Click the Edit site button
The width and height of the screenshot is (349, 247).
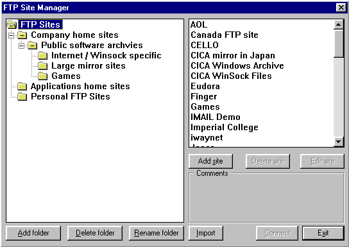pos(322,161)
